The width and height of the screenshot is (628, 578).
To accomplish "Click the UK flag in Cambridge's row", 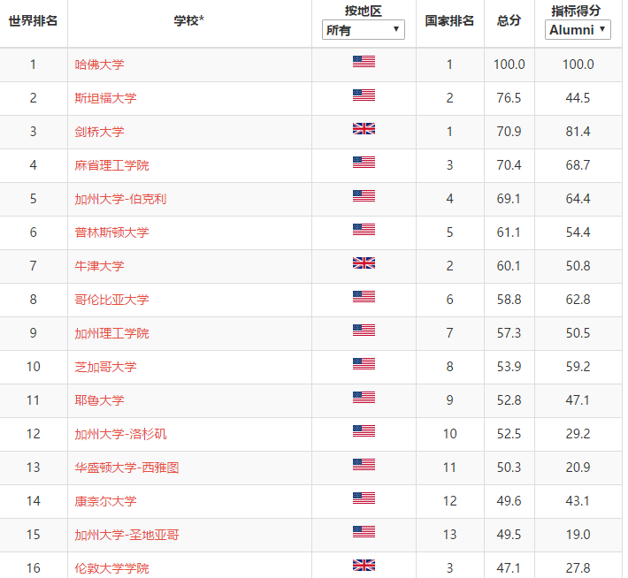I will coord(364,129).
